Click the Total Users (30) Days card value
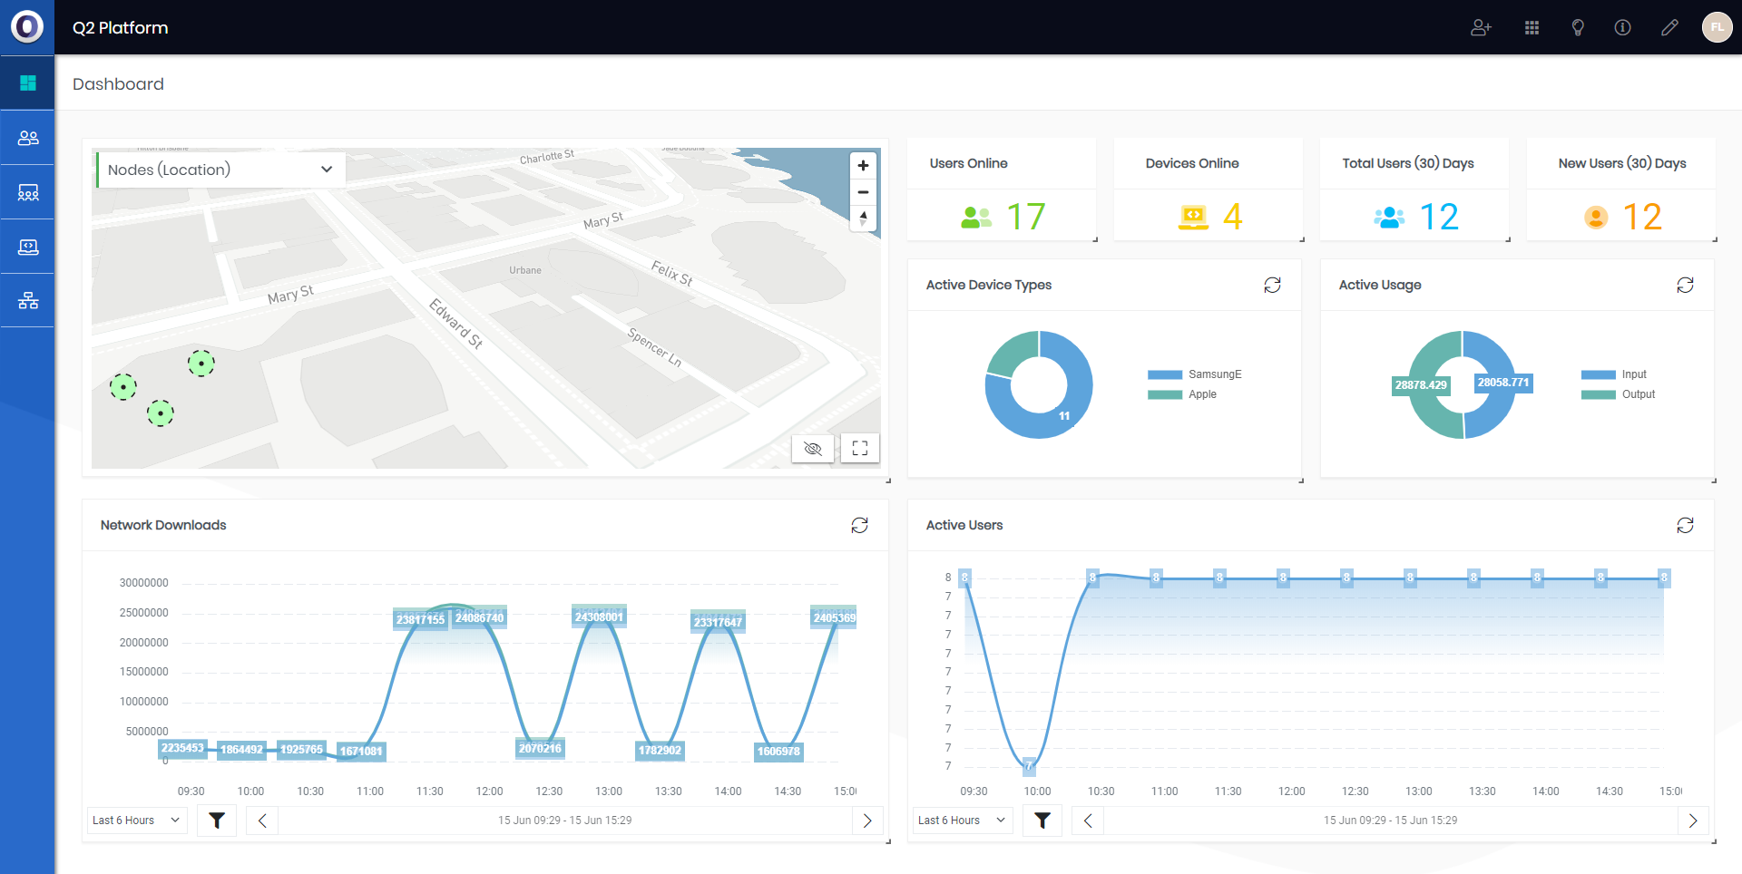Screen dimensions: 1742x874 point(1439,217)
